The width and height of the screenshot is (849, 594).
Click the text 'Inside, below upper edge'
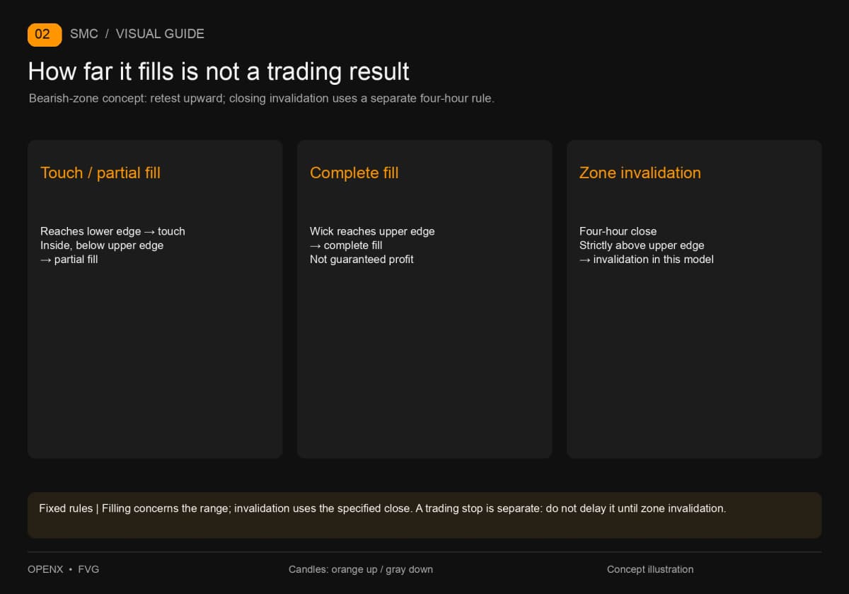point(102,245)
